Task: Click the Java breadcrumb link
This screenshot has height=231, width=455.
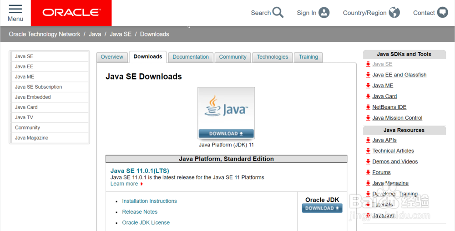Action: pyautogui.click(x=95, y=34)
